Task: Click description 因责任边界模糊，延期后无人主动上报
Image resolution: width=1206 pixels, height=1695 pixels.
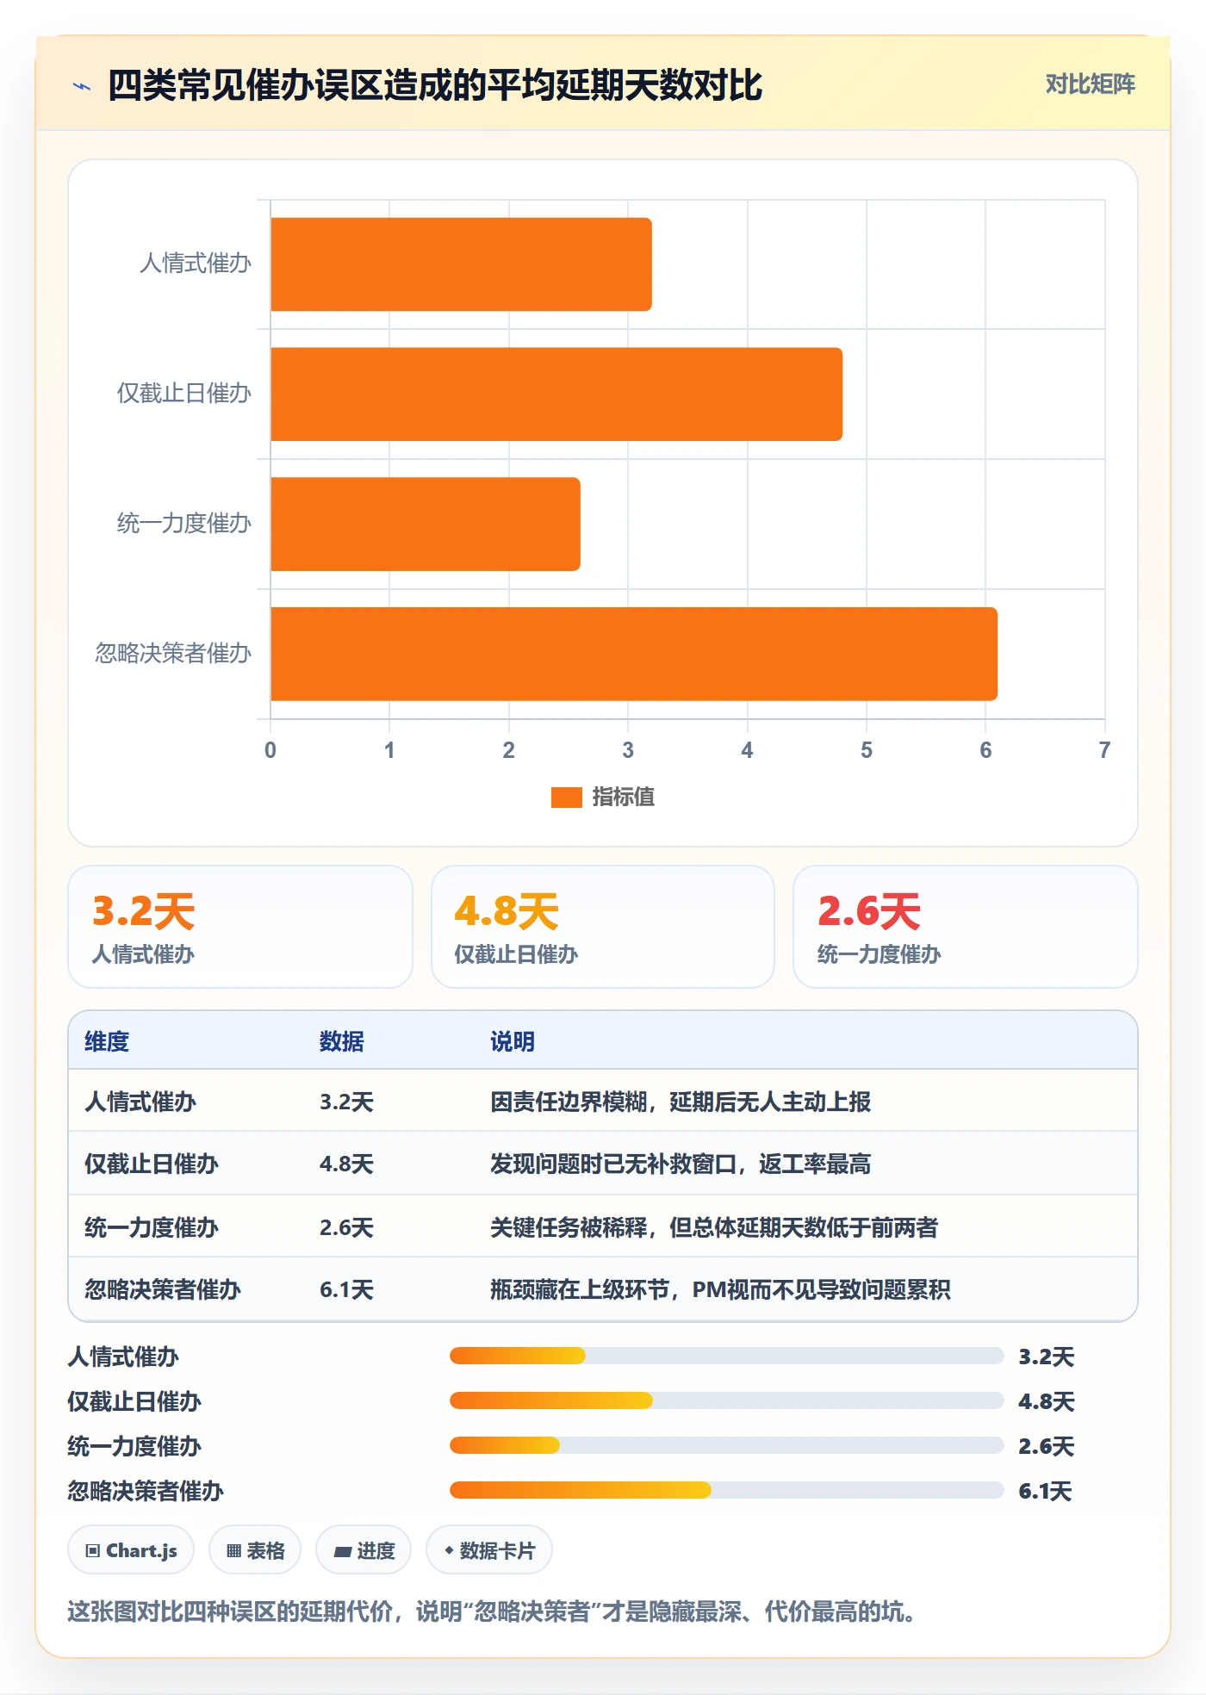Action: click(681, 1102)
